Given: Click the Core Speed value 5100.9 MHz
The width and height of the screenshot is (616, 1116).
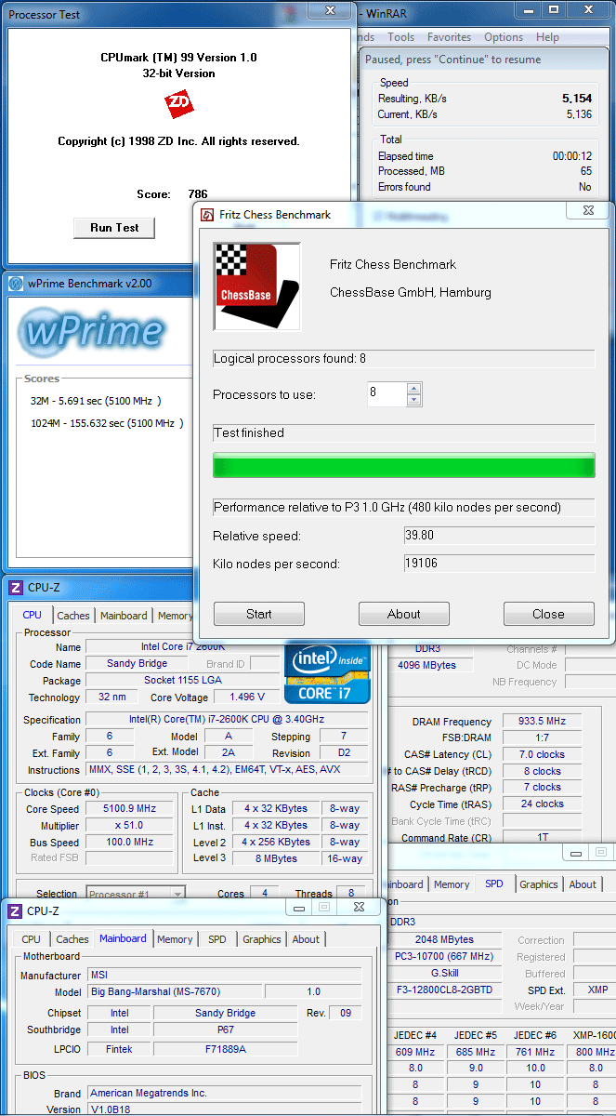Looking at the screenshot, I should pyautogui.click(x=130, y=809).
